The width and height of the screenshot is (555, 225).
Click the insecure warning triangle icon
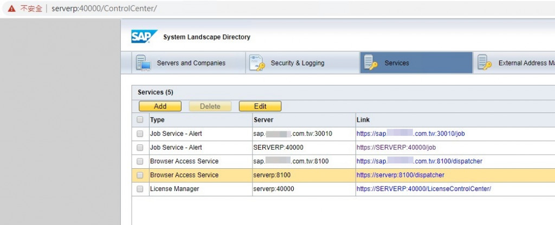click(11, 9)
